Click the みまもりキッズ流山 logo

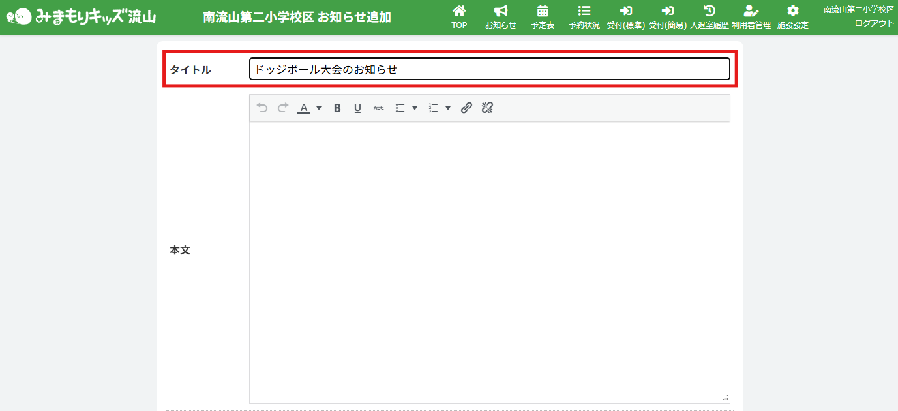coord(82,16)
